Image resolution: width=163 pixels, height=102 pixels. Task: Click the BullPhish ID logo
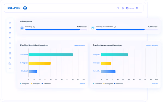point(17,8)
